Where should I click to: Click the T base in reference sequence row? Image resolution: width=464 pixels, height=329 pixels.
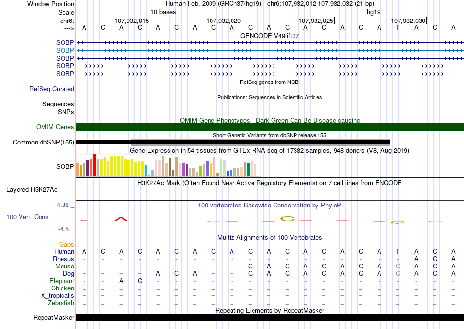(x=398, y=28)
